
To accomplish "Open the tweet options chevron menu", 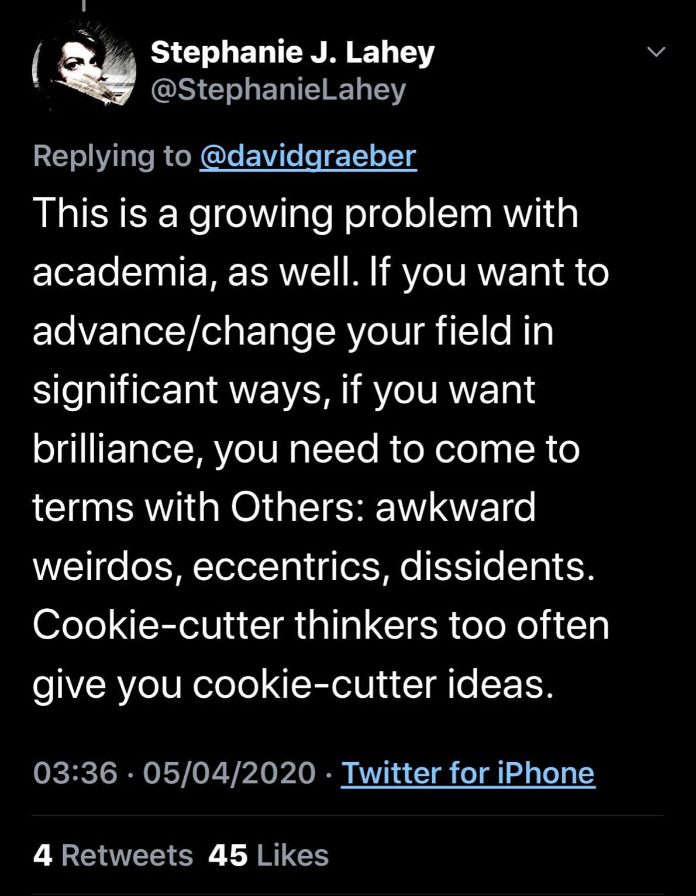I will click(x=656, y=52).
